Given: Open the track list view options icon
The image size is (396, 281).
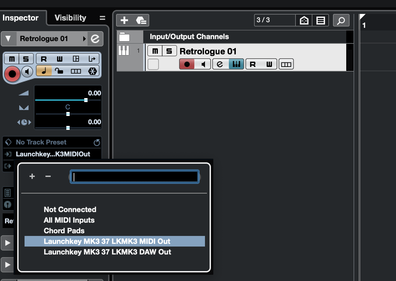Looking at the screenshot, I should click(320, 20).
